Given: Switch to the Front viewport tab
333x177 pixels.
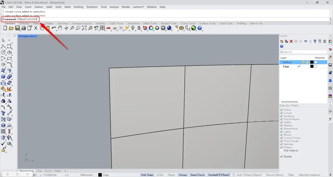Looking at the screenshot, I should tap(48, 171).
